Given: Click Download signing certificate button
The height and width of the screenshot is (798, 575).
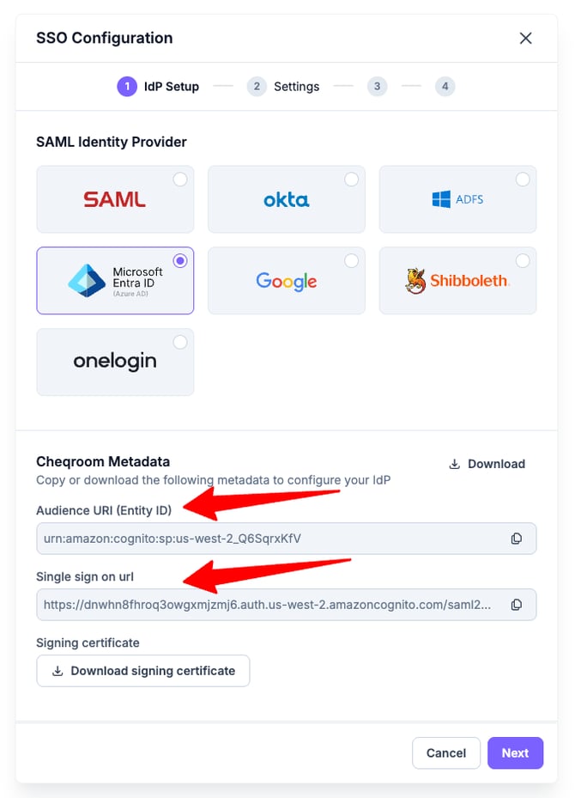Looking at the screenshot, I should [x=143, y=671].
